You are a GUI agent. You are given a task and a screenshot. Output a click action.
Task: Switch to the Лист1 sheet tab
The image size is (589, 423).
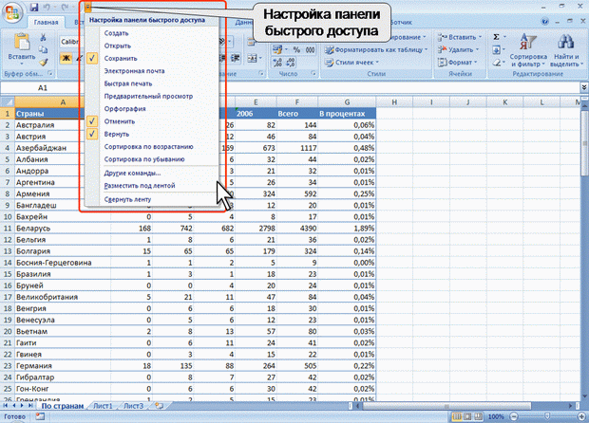102,405
